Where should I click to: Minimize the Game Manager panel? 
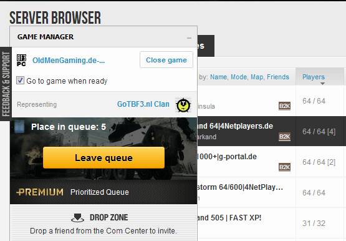[189, 38]
